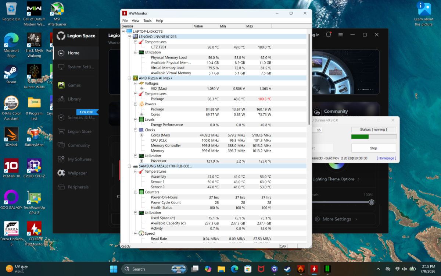Open Legion Store in Legion Space sidebar
The image size is (441, 276).
pyautogui.click(x=76, y=131)
